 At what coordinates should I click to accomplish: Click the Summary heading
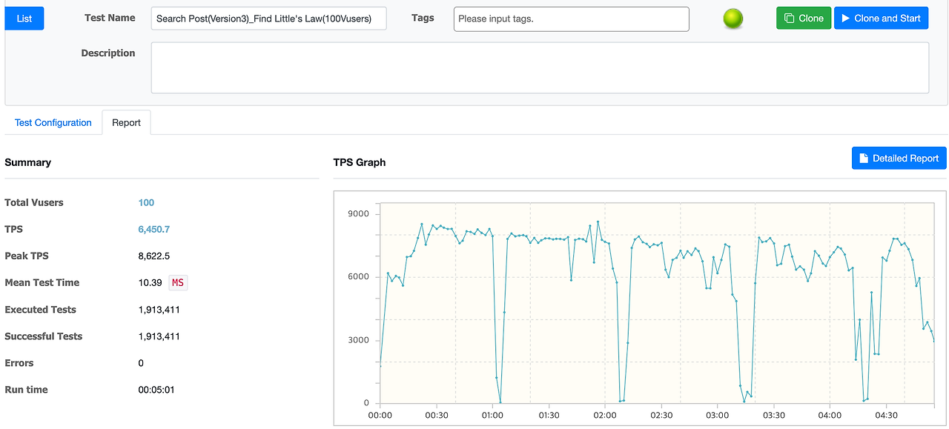28,162
